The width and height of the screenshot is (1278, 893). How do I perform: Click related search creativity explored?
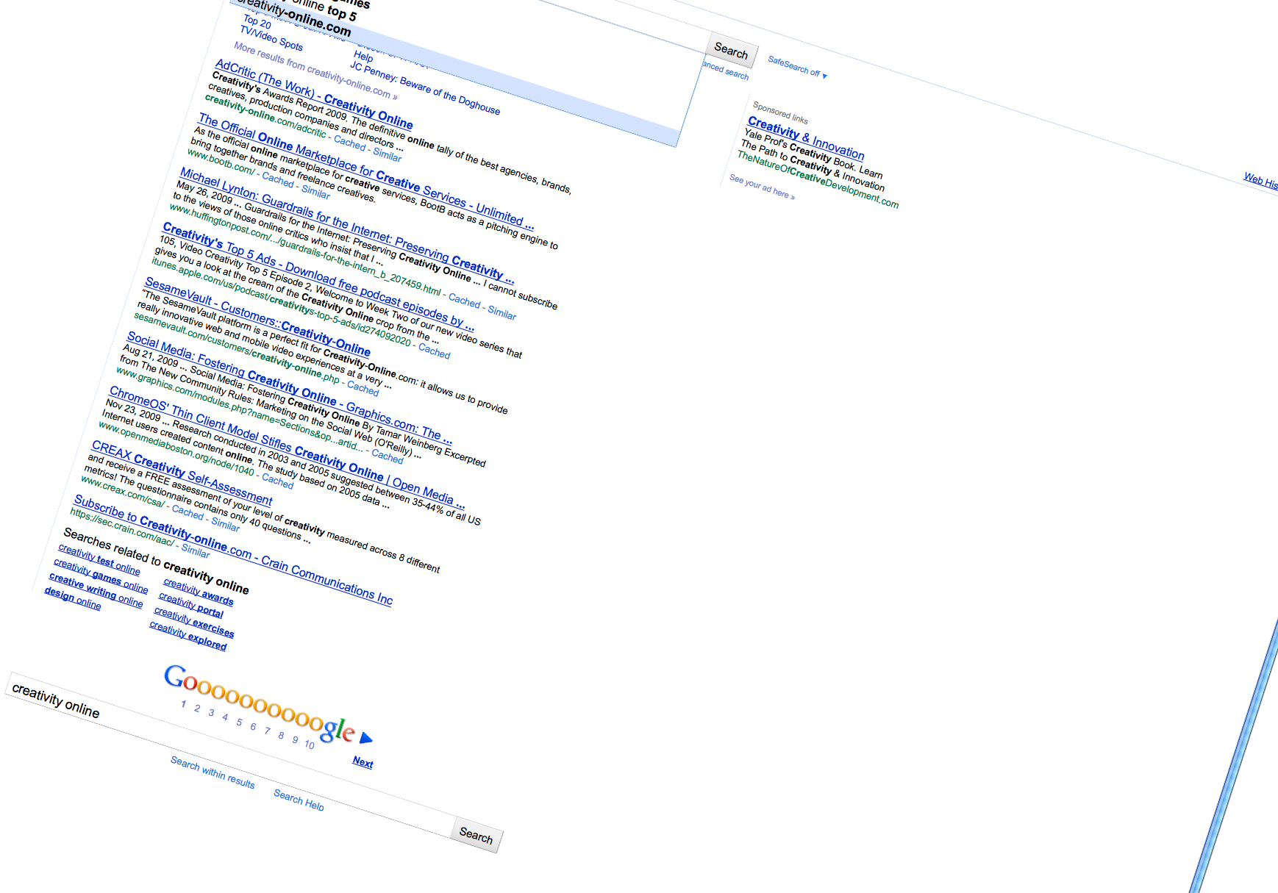188,635
